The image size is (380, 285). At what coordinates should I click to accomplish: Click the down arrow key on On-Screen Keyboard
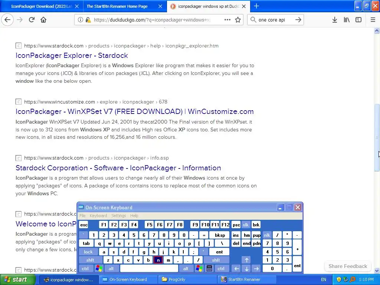click(x=246, y=268)
